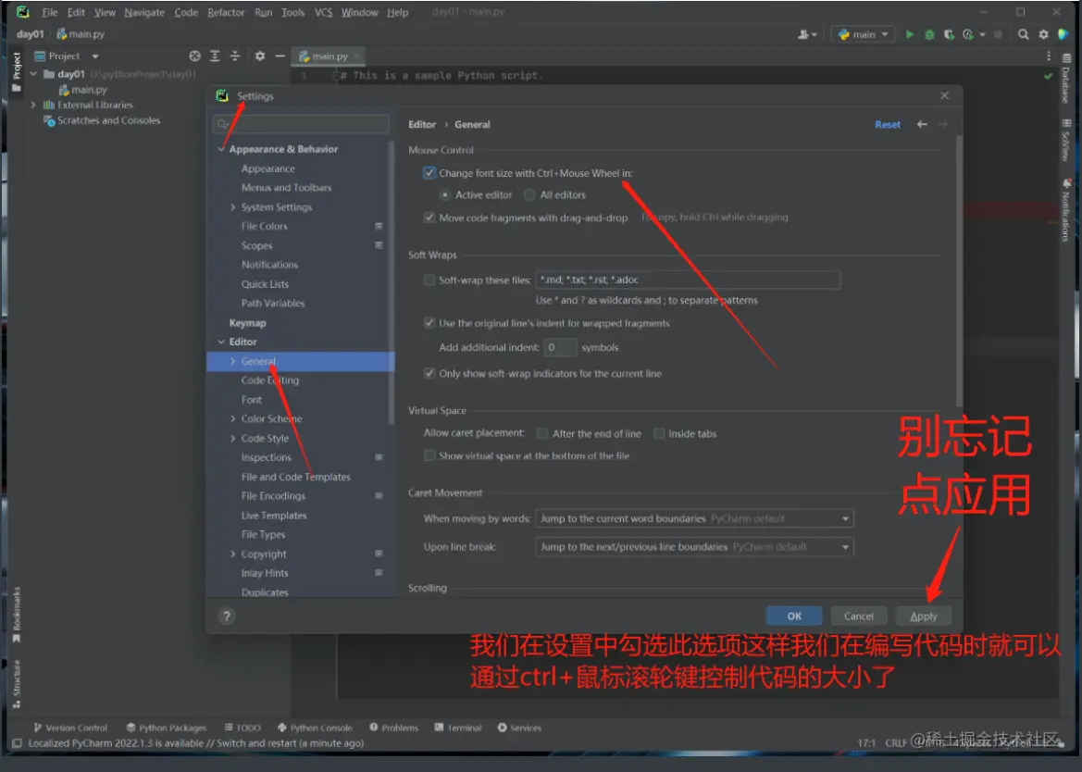Open the VCS menu
Screen dimensions: 1082x772
point(324,12)
